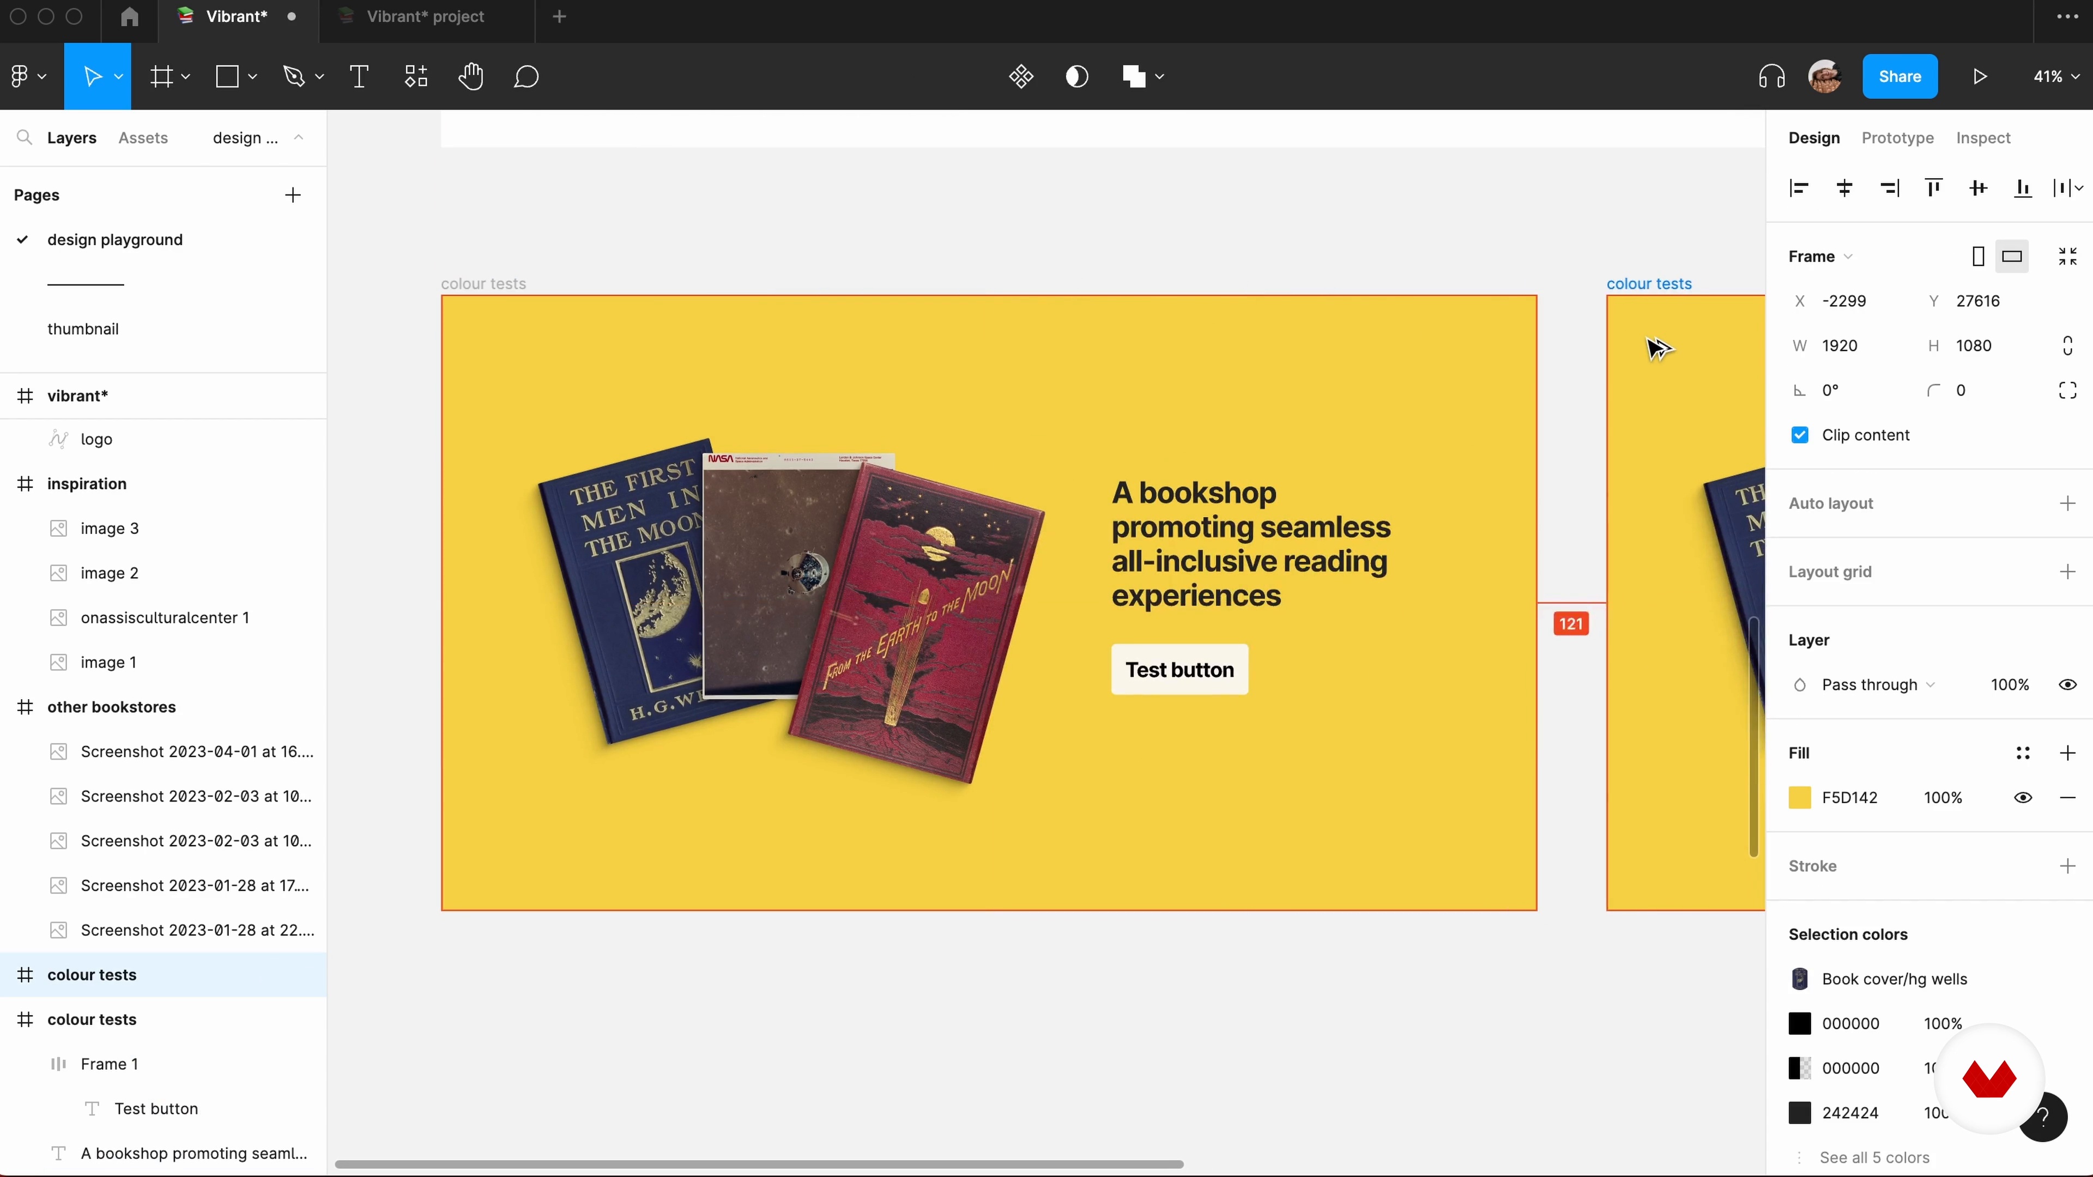Open the Resources tool
The width and height of the screenshot is (2093, 1177).
coord(416,76)
